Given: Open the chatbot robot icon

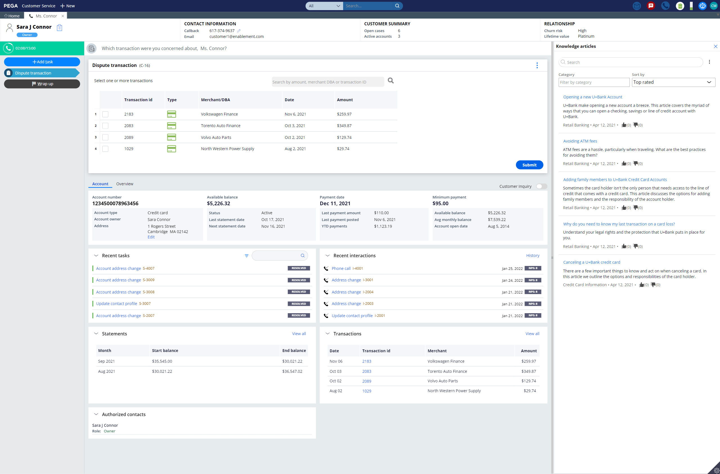Looking at the screenshot, I should (x=702, y=6).
